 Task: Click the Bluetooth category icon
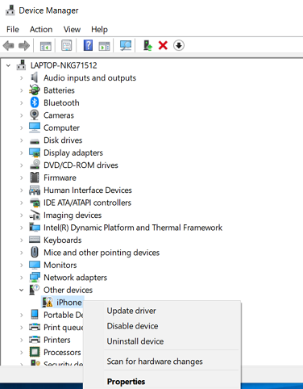click(35, 102)
